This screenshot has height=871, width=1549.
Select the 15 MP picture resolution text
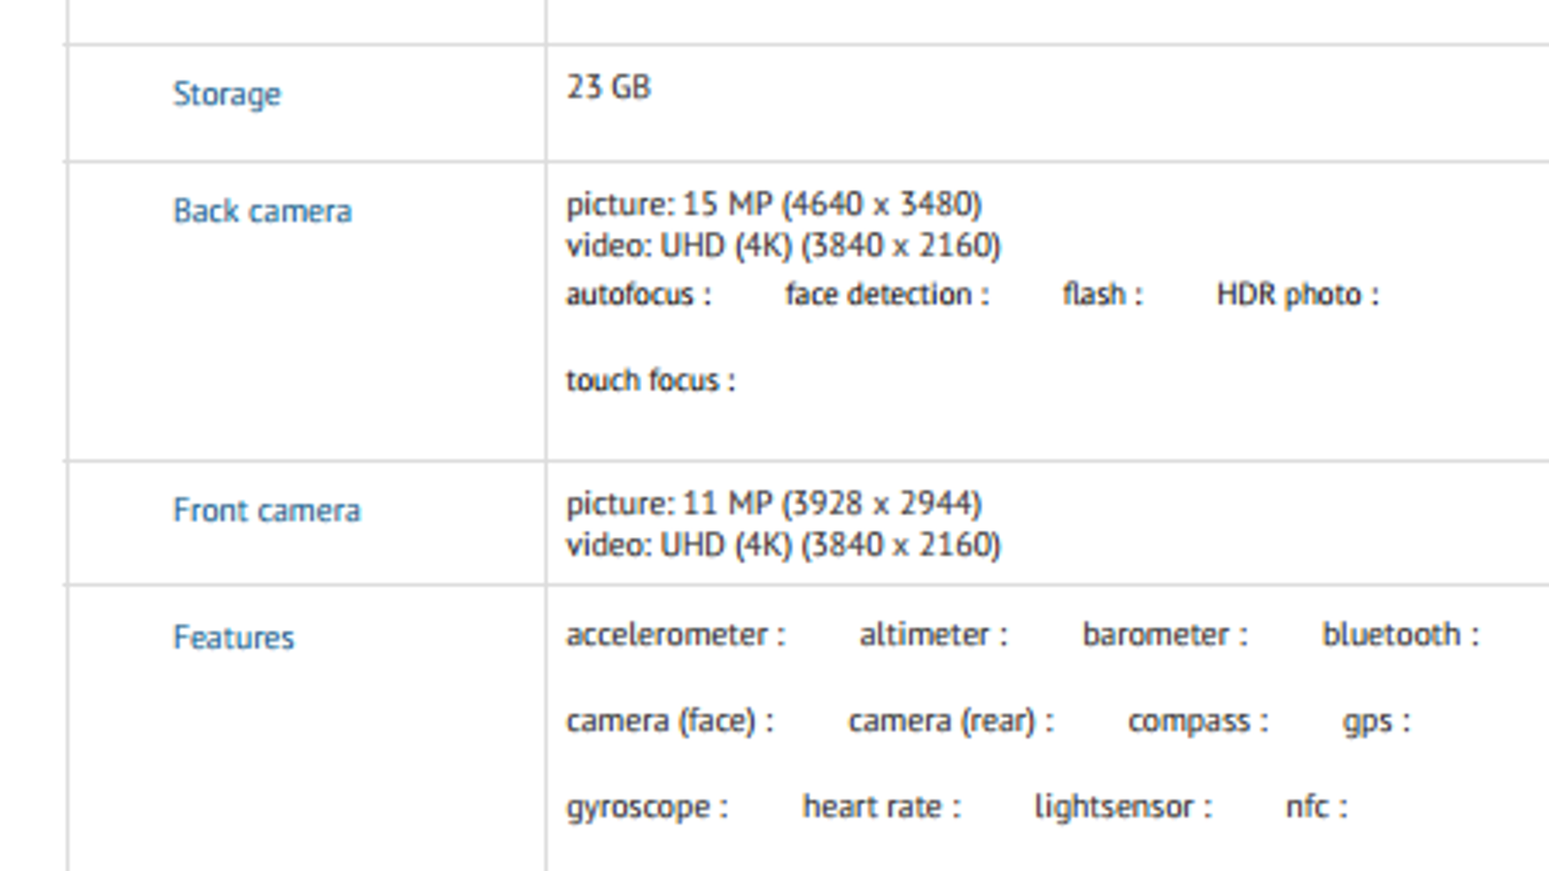coord(774,204)
